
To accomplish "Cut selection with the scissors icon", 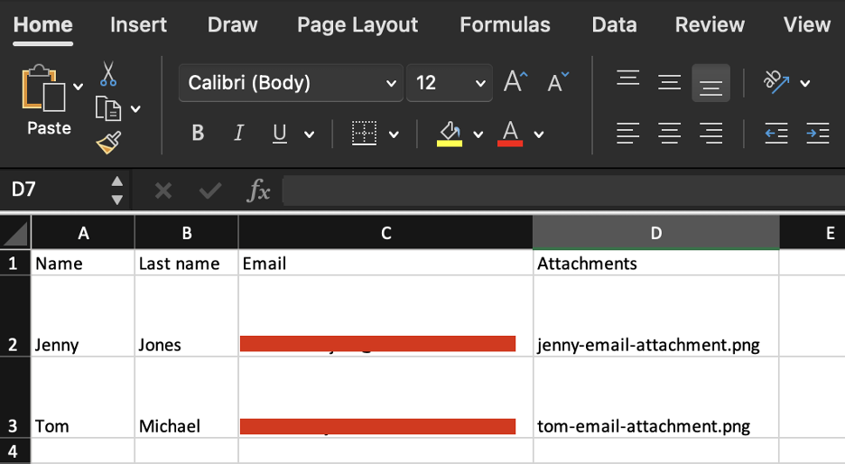I will (107, 74).
